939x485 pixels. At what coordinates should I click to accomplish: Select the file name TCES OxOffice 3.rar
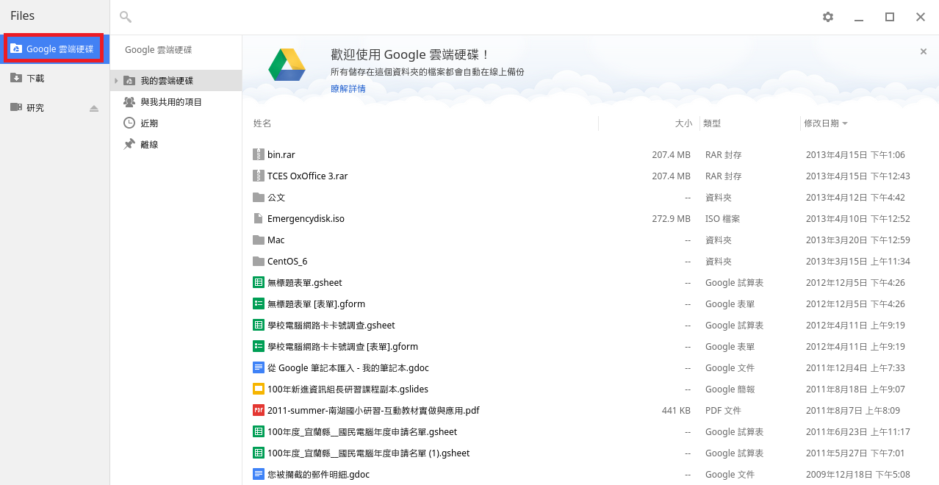pyautogui.click(x=308, y=176)
